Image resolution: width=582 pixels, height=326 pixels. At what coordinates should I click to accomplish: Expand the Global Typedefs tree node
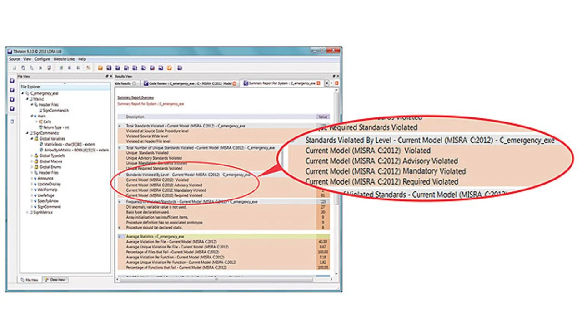click(x=31, y=156)
